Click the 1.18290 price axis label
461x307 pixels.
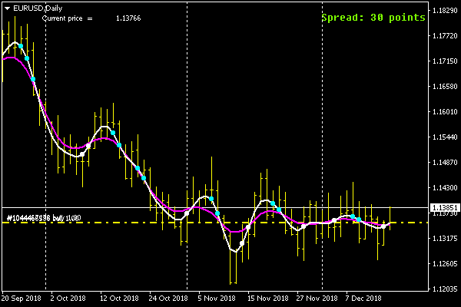[445, 11]
